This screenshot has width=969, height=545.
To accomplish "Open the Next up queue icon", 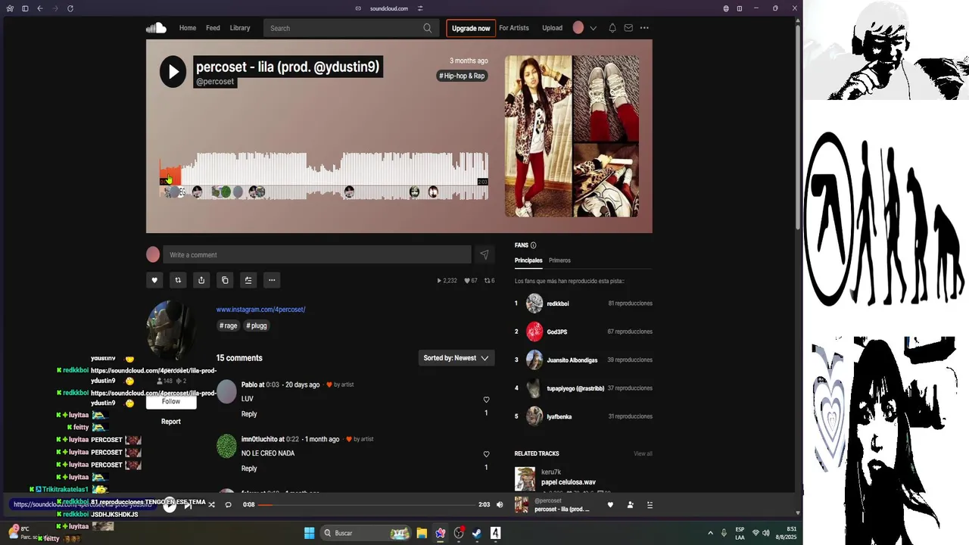I will pyautogui.click(x=650, y=505).
